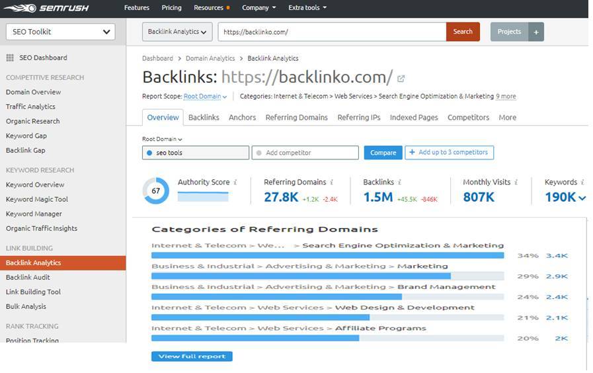Open the Pricing menu item
The width and height of the screenshot is (593, 373).
click(171, 7)
